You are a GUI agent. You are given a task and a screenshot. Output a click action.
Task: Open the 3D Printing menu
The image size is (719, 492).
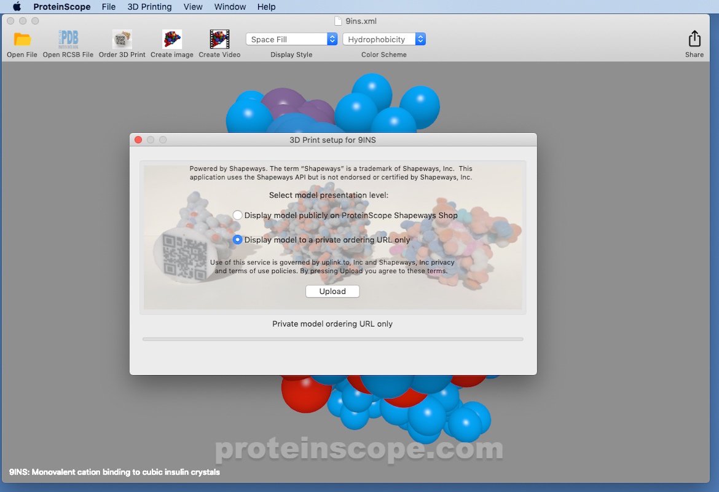[149, 7]
